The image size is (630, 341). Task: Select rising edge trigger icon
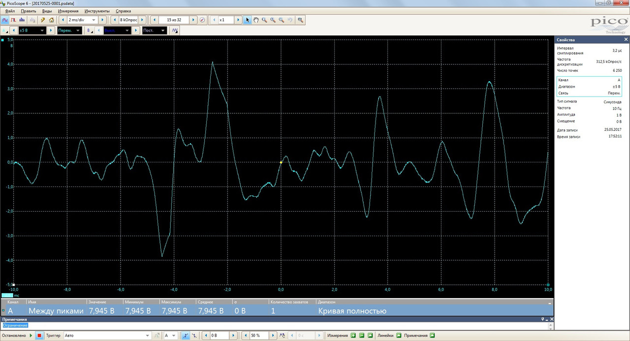tap(186, 336)
